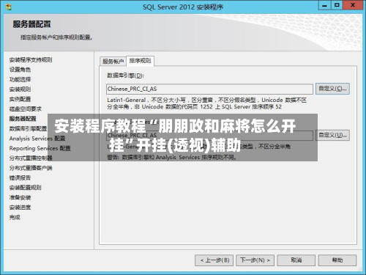Select 设置角色 step in sidebar
This screenshot has width=366, height=275.
coord(20,70)
